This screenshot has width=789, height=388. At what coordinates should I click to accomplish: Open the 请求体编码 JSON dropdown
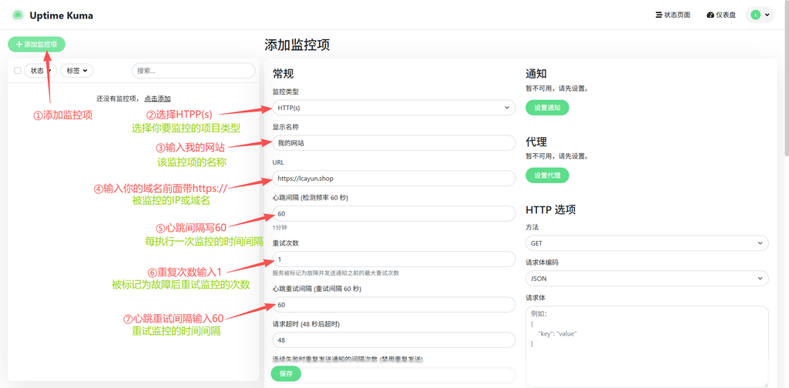[x=647, y=279]
